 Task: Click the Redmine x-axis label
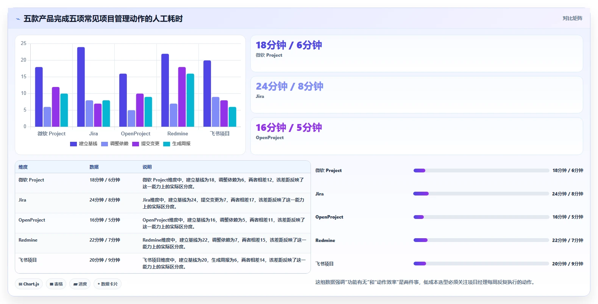pyautogui.click(x=178, y=134)
